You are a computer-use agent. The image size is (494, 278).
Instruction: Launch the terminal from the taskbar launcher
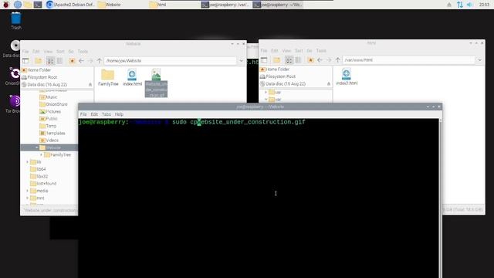[x=38, y=5]
